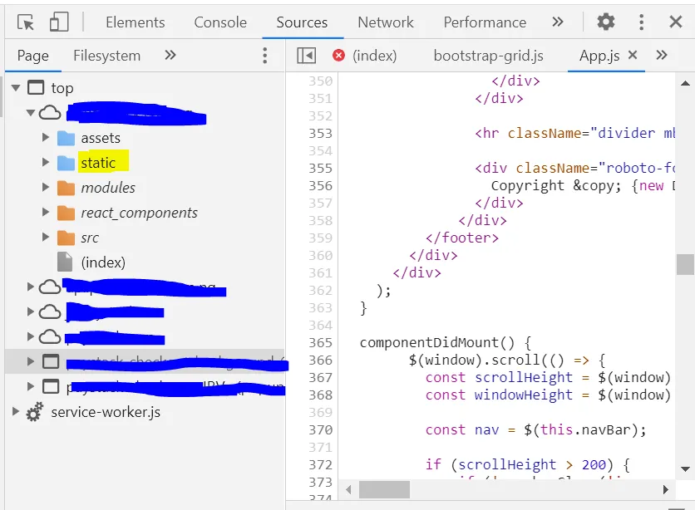The height and width of the screenshot is (510, 695).
Task: Click the service-worker.js gear icon
Action: (35, 412)
